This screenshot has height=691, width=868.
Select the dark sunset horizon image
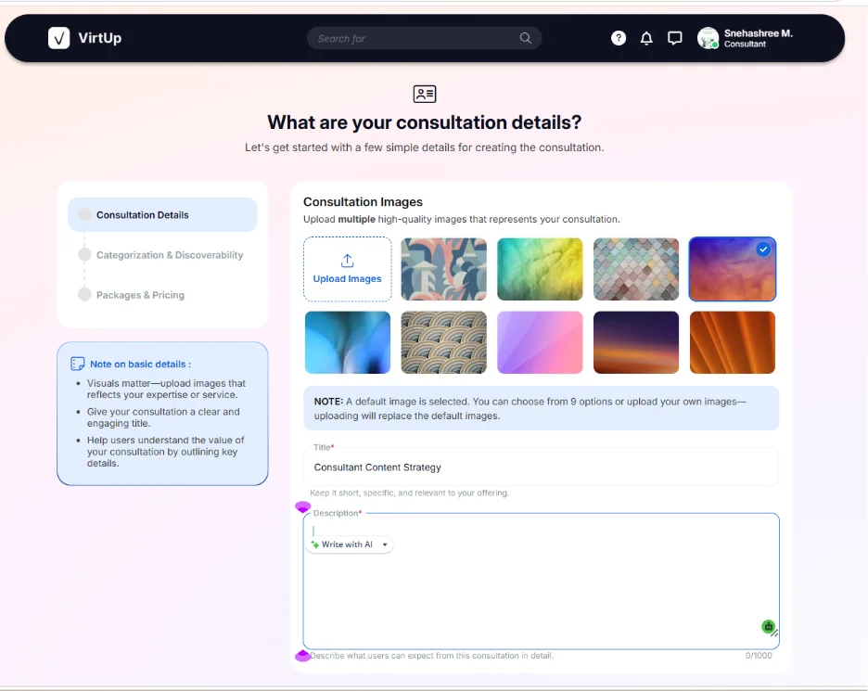coord(636,342)
